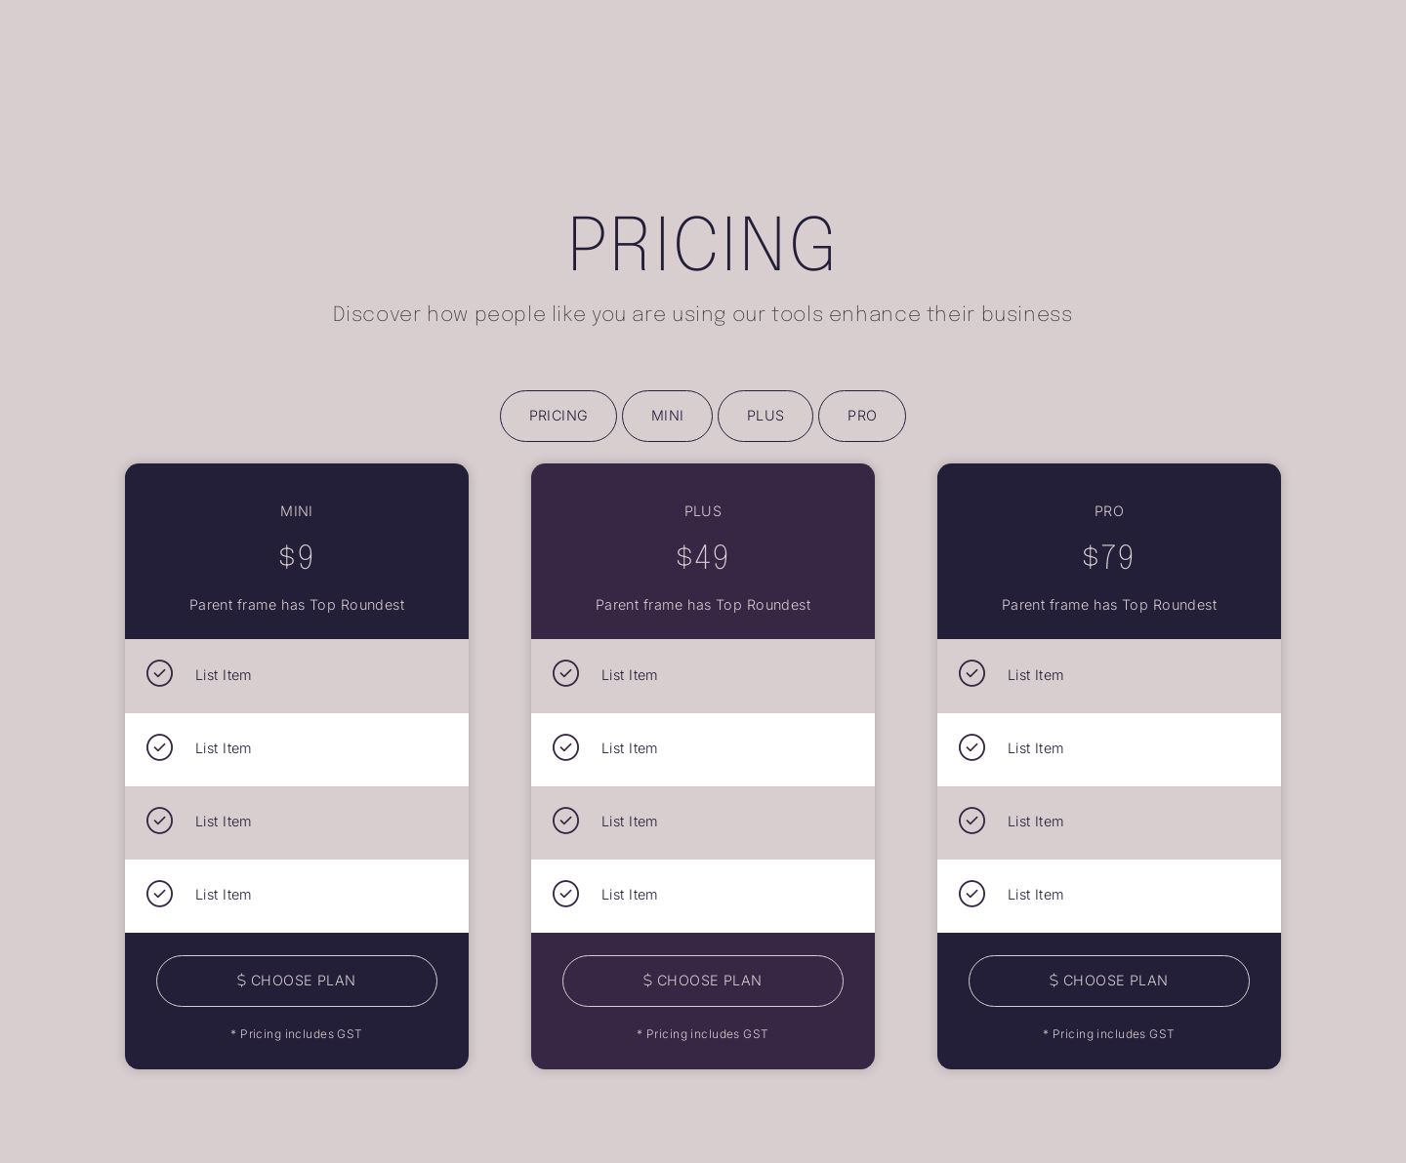1406x1163 pixels.
Task: Click the $9 price in MINI card
Action: click(297, 557)
